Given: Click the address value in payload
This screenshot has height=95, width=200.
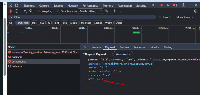Looking at the screenshot, I should [128, 64].
